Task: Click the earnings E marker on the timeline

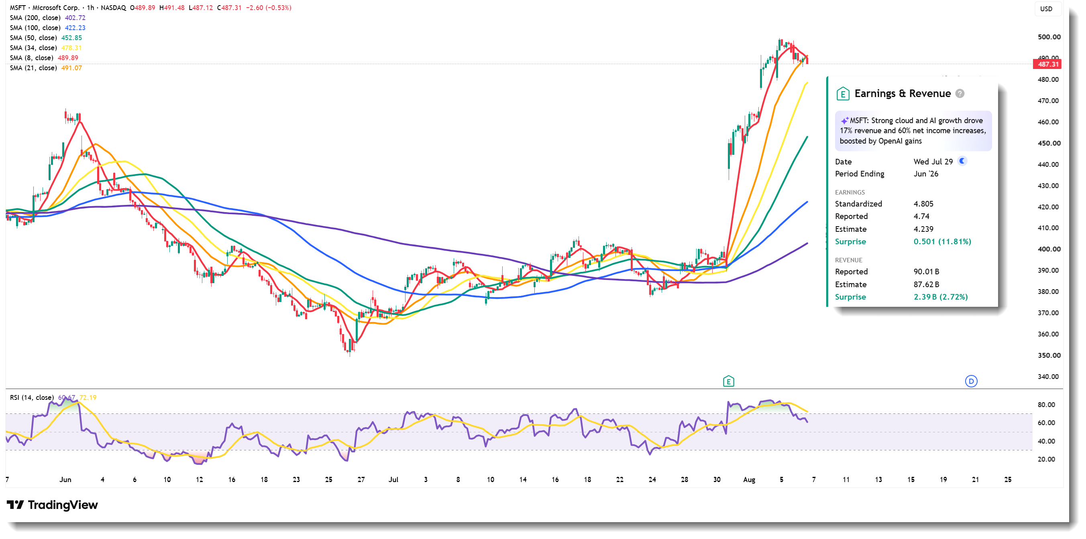Action: [x=728, y=381]
